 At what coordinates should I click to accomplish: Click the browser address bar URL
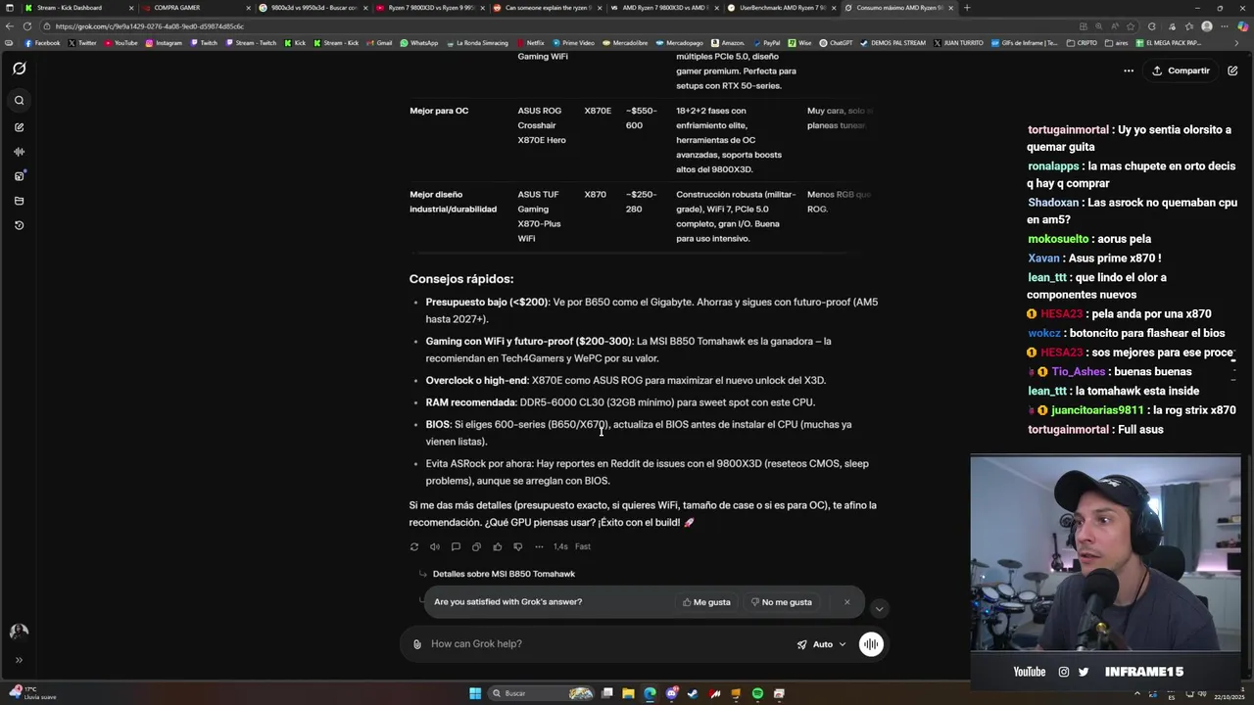[150, 26]
